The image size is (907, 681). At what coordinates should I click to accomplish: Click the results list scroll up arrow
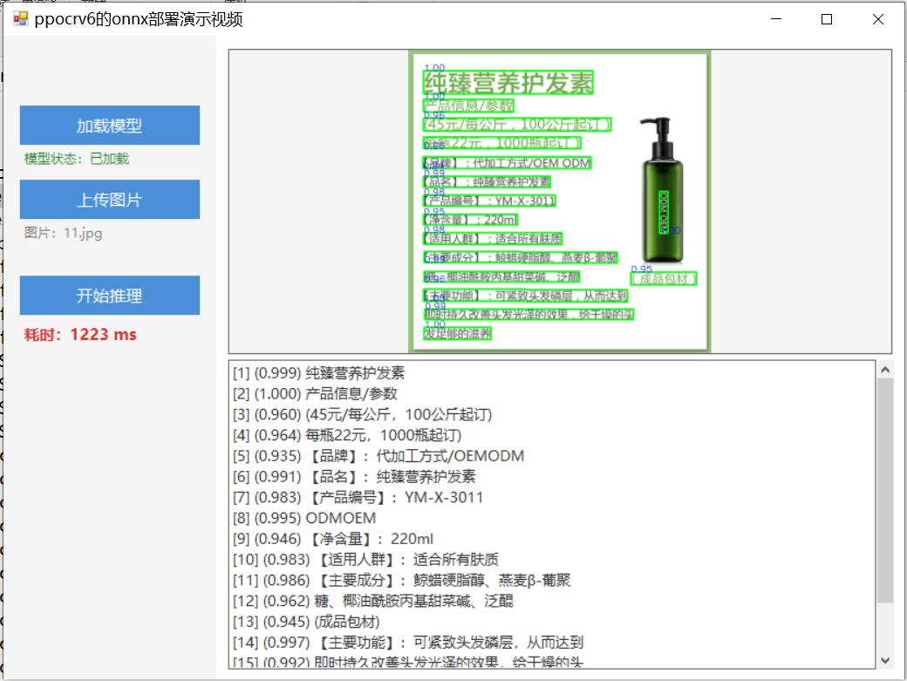(x=884, y=370)
